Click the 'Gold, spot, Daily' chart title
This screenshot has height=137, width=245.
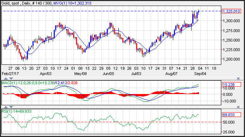[16, 3]
